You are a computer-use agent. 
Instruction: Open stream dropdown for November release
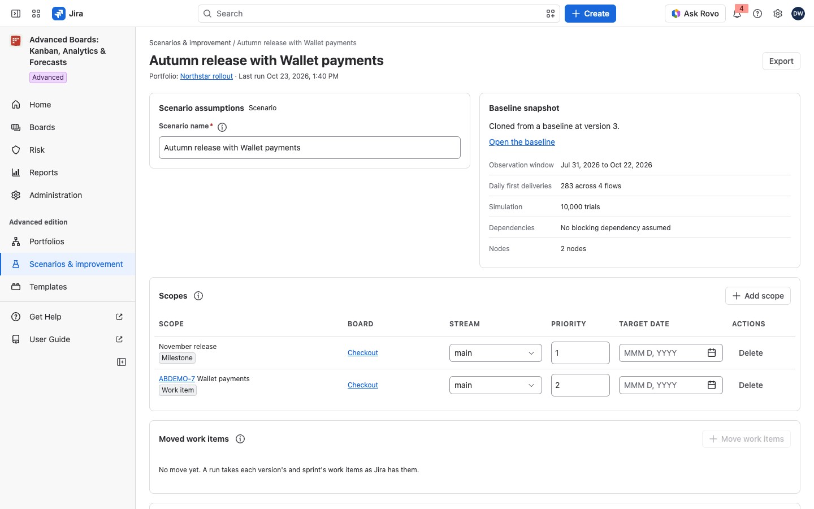[496, 353]
